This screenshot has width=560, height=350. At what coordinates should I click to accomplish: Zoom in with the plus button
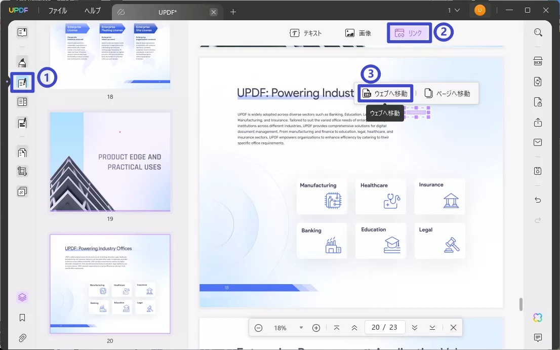pyautogui.click(x=316, y=328)
